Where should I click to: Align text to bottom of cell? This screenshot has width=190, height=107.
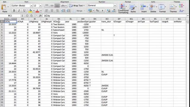(x=57, y=6)
